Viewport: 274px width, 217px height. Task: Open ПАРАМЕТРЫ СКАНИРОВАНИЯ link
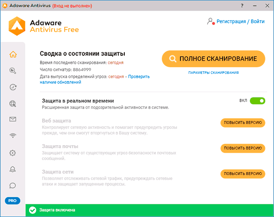pyautogui.click(x=213, y=73)
